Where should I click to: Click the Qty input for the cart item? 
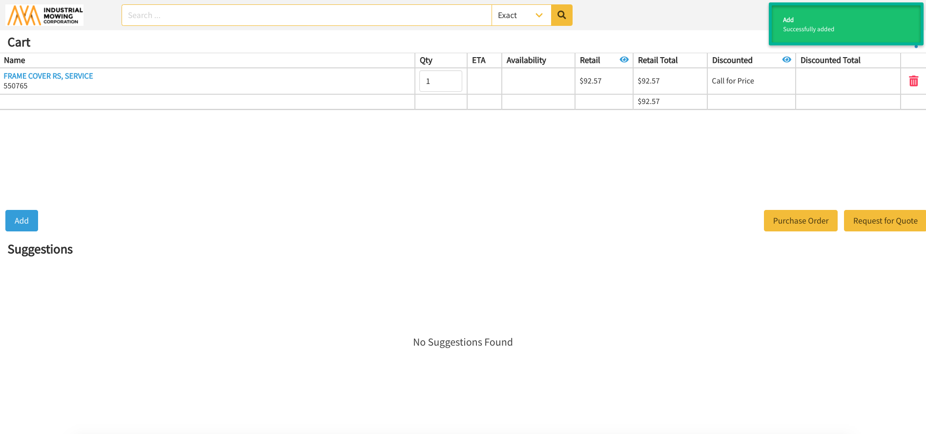(440, 81)
